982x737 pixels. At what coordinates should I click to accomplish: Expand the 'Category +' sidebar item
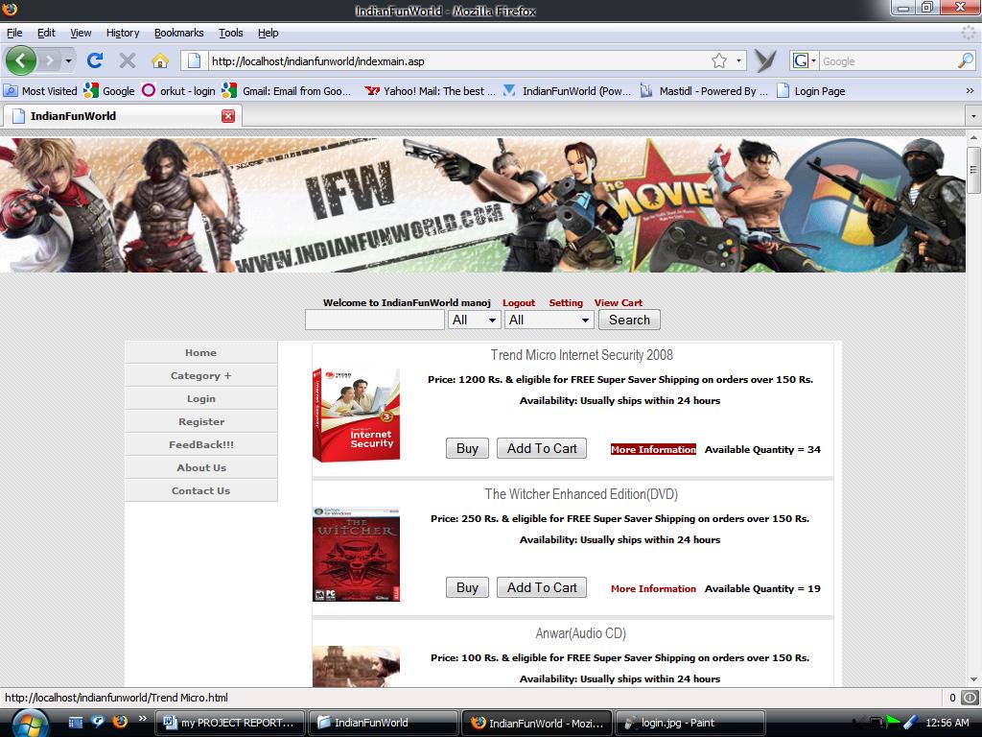coord(201,376)
